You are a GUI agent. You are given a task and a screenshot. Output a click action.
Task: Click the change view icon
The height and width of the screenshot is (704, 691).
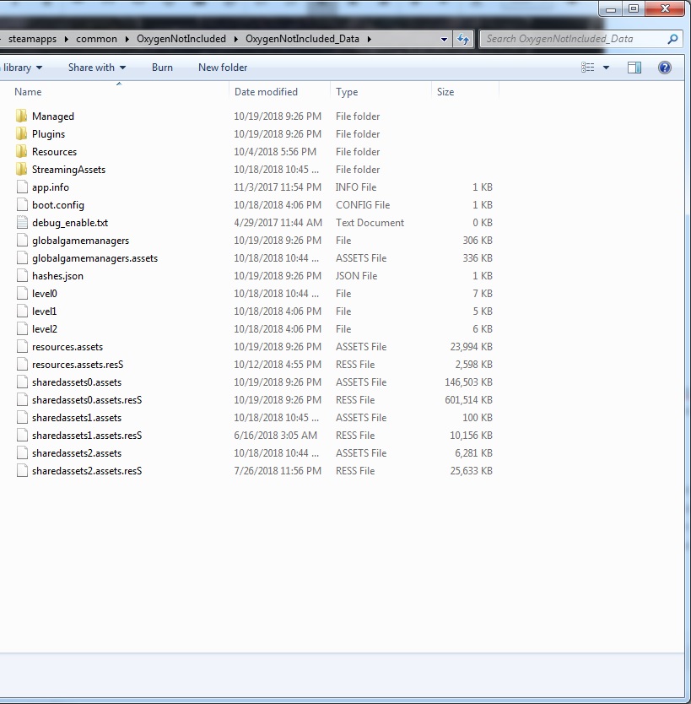(589, 68)
